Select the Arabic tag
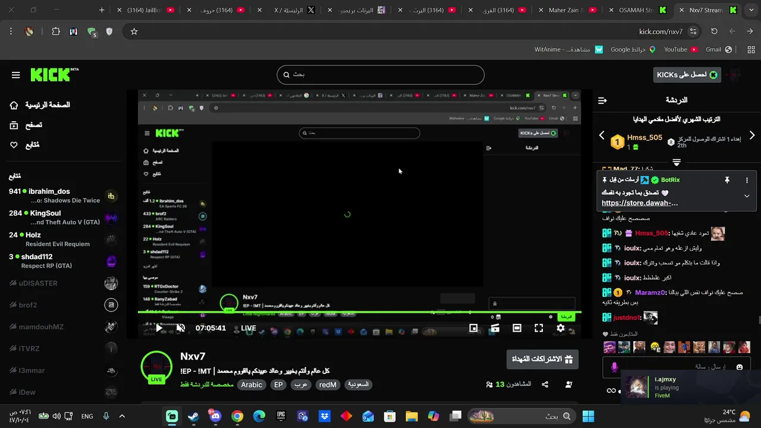This screenshot has width=761, height=428. click(x=251, y=385)
